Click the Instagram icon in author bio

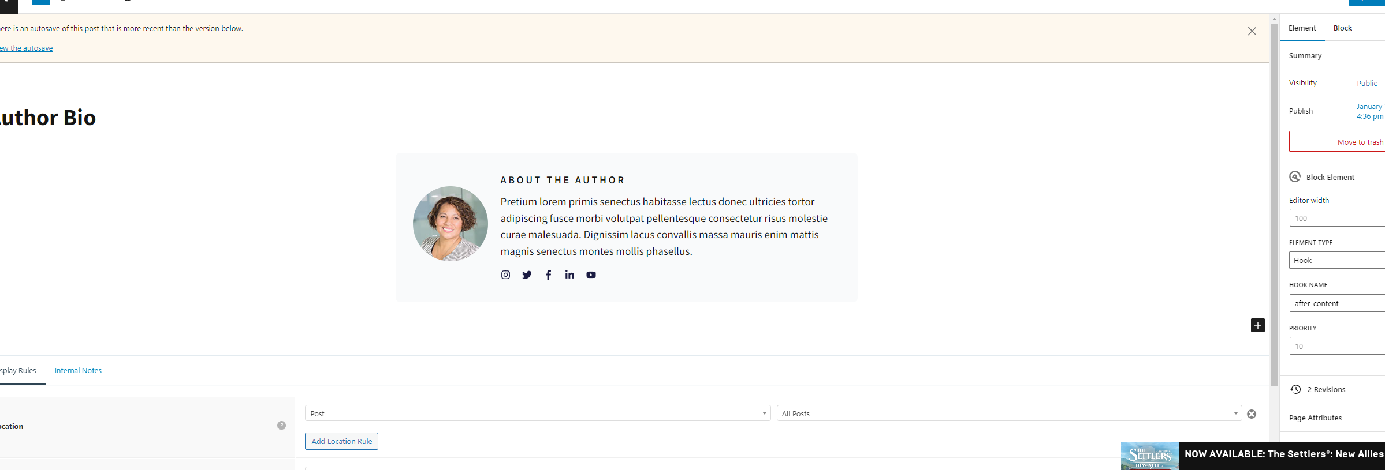(x=505, y=275)
